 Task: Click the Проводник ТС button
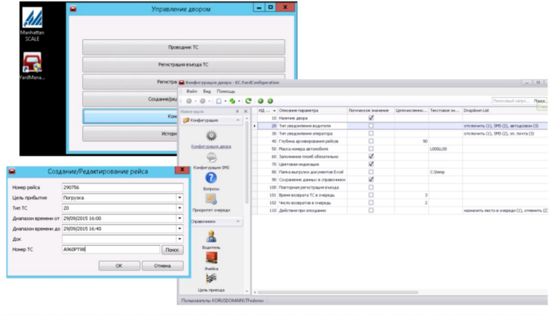click(x=183, y=48)
